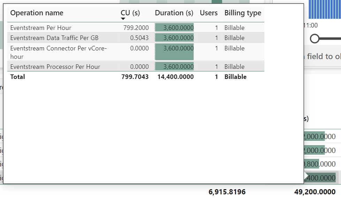Select the background total 6,915.8196
Image resolution: width=341 pixels, height=202 pixels.
(x=227, y=192)
